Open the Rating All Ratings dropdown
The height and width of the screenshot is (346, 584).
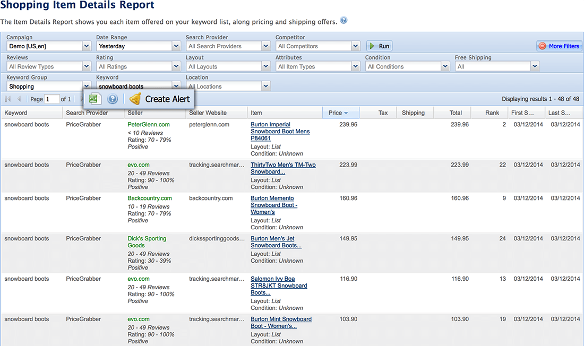coord(138,66)
